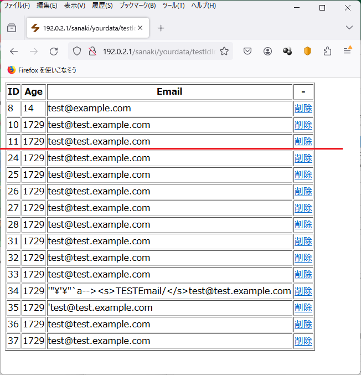Click the Age column header

[x=33, y=91]
